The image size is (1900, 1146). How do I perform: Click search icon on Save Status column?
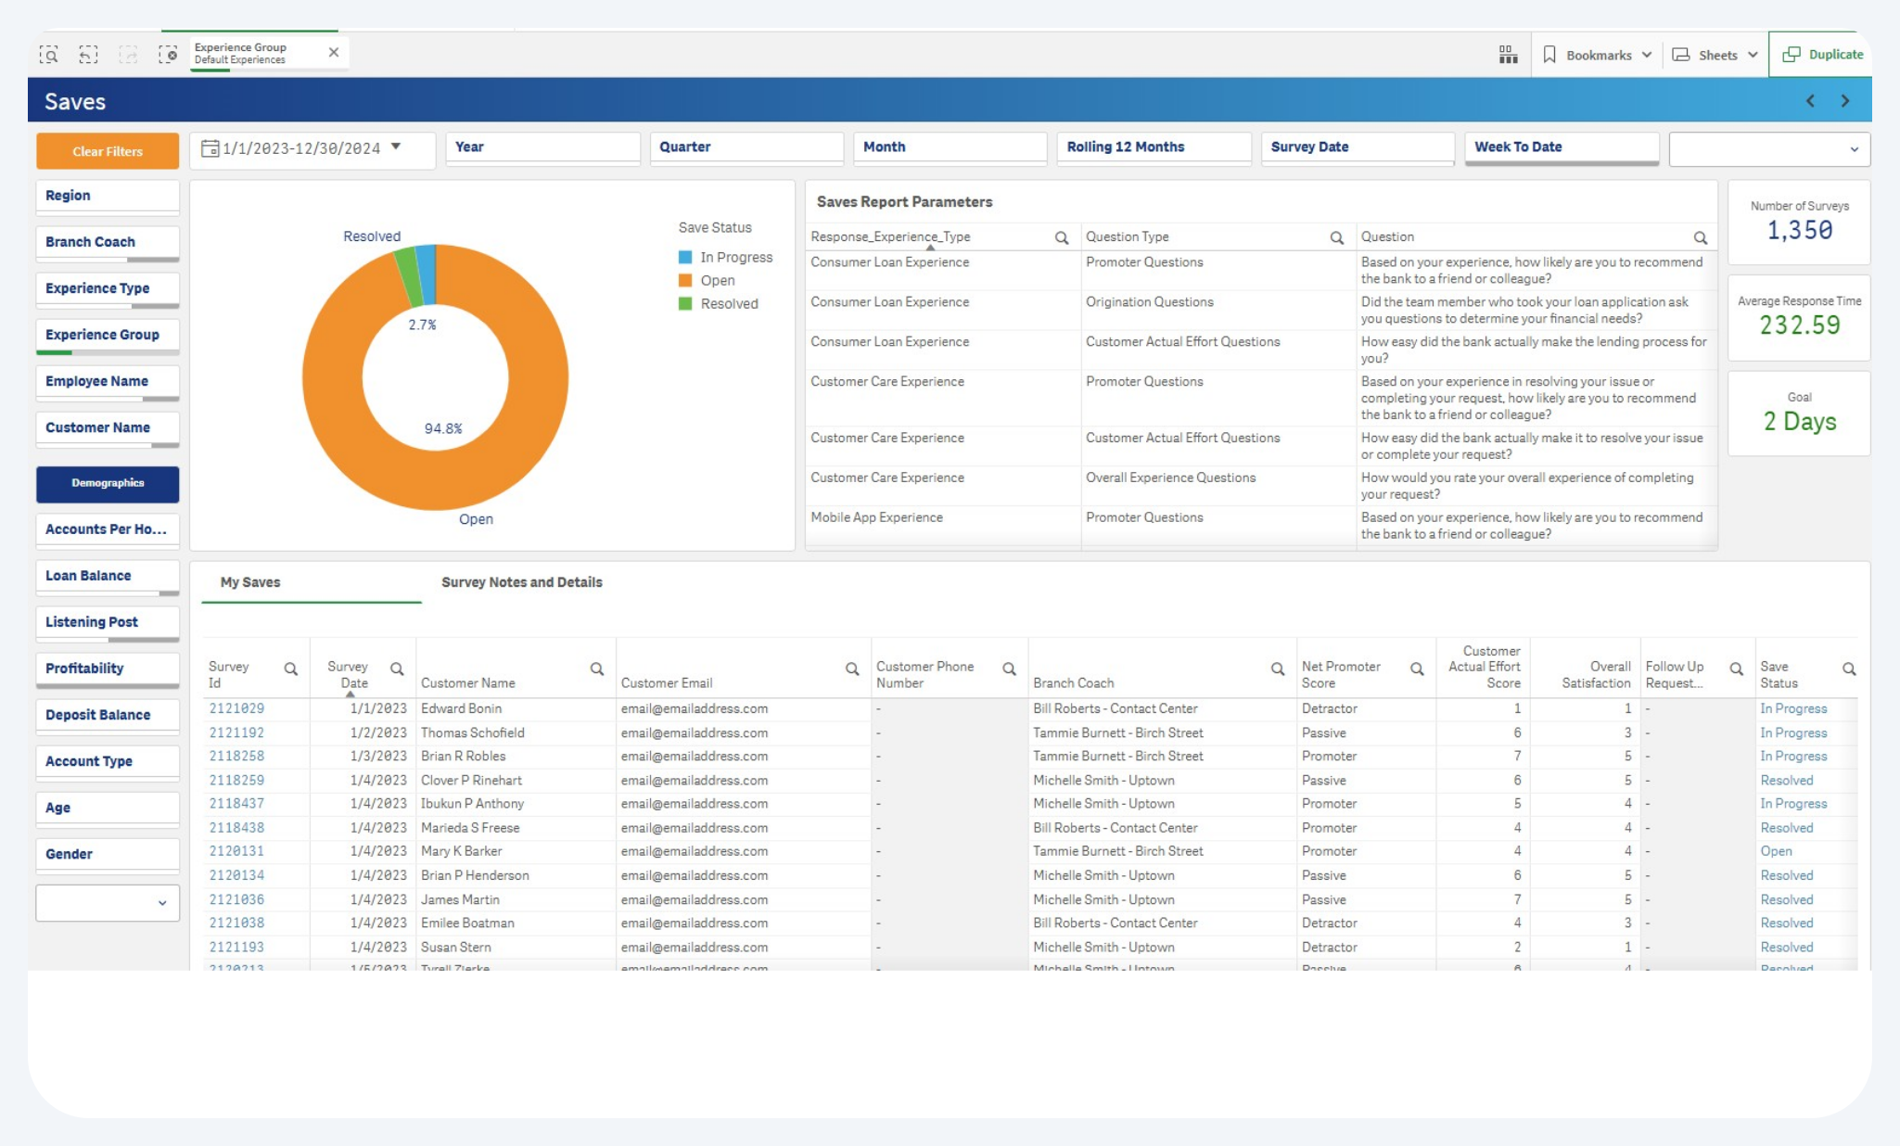1848,668
